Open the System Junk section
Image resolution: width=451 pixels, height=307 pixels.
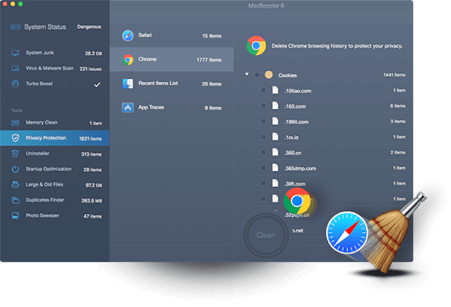pyautogui.click(x=55, y=53)
